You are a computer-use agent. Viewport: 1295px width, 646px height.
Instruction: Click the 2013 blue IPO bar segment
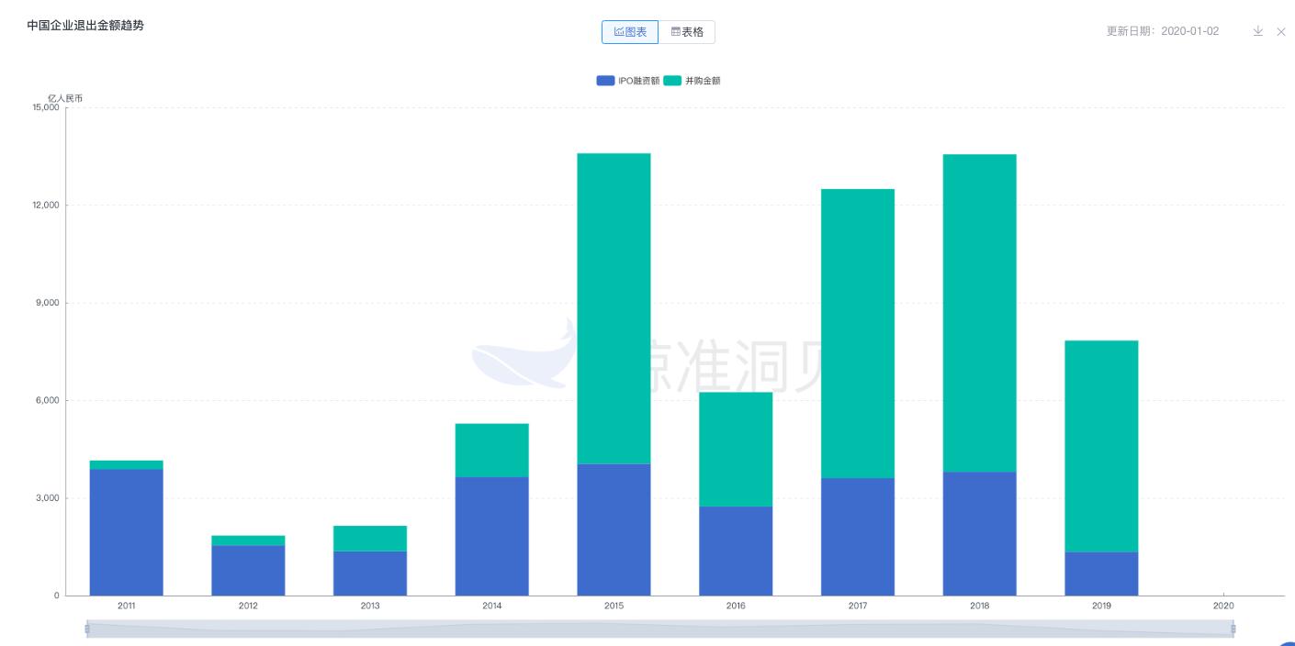tap(370, 574)
